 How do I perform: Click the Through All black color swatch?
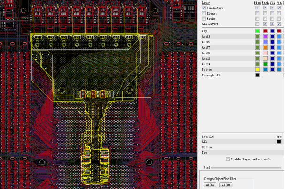point(257,75)
